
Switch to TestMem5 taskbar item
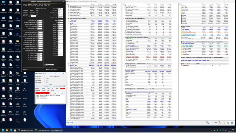(x=57, y=130)
